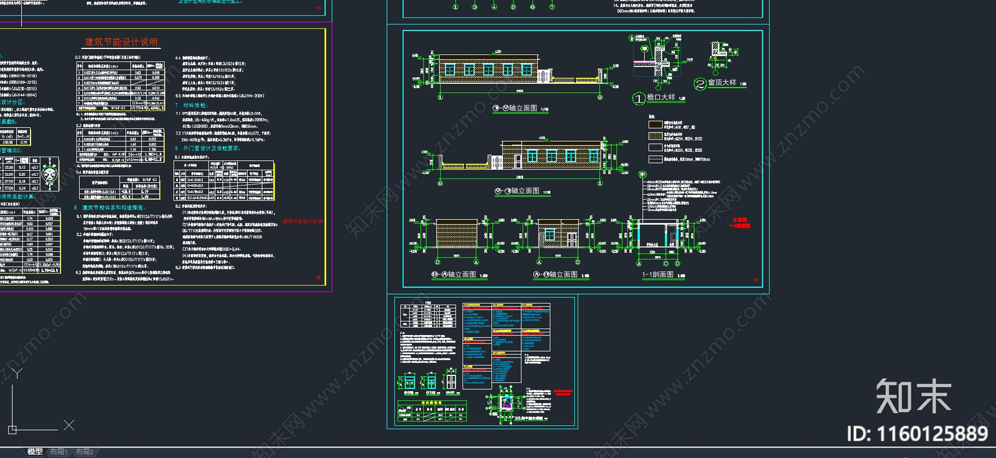996x458 pixels.
Task: Select the red 立面图 1-1剖面图 sheet label
Action: (740, 223)
